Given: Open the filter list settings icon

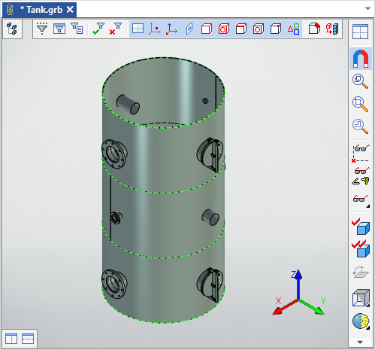Looking at the screenshot, I should [77, 29].
